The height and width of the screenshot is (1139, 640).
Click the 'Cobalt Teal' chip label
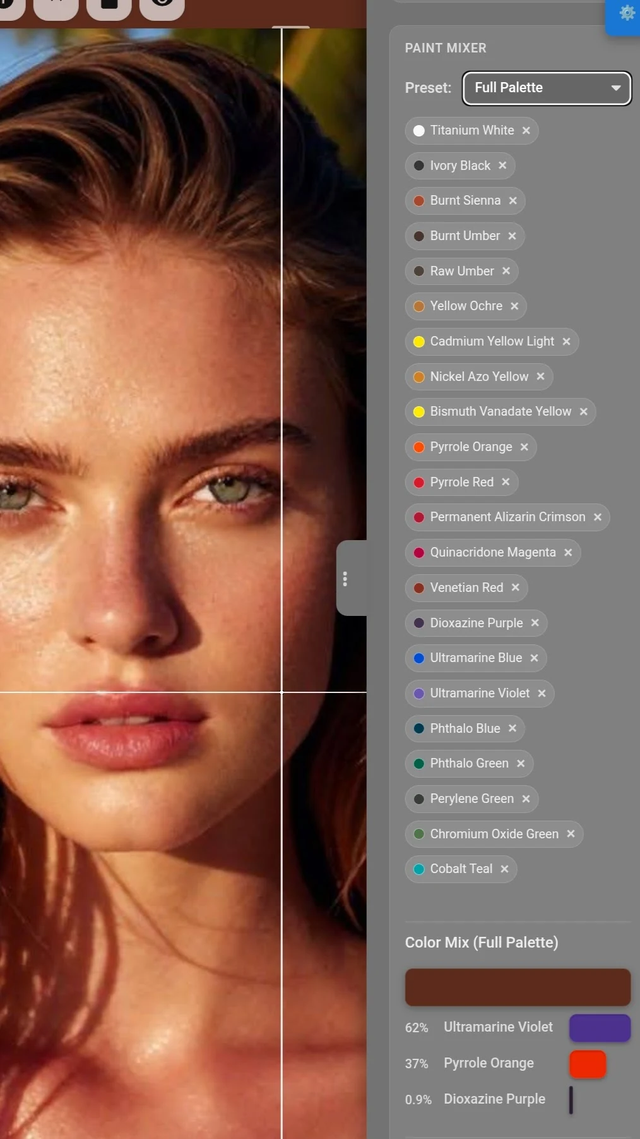click(x=461, y=869)
